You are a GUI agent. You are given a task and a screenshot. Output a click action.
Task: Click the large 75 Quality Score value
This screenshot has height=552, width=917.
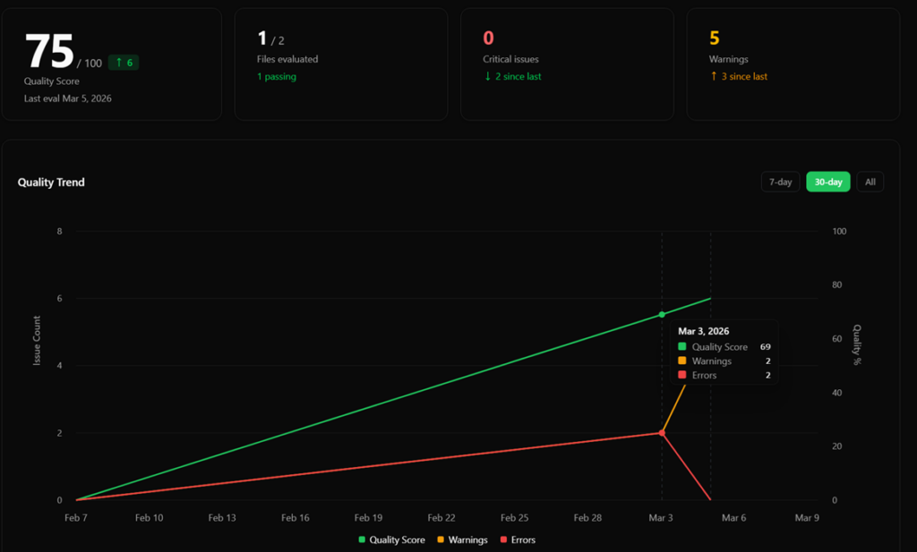pos(49,52)
